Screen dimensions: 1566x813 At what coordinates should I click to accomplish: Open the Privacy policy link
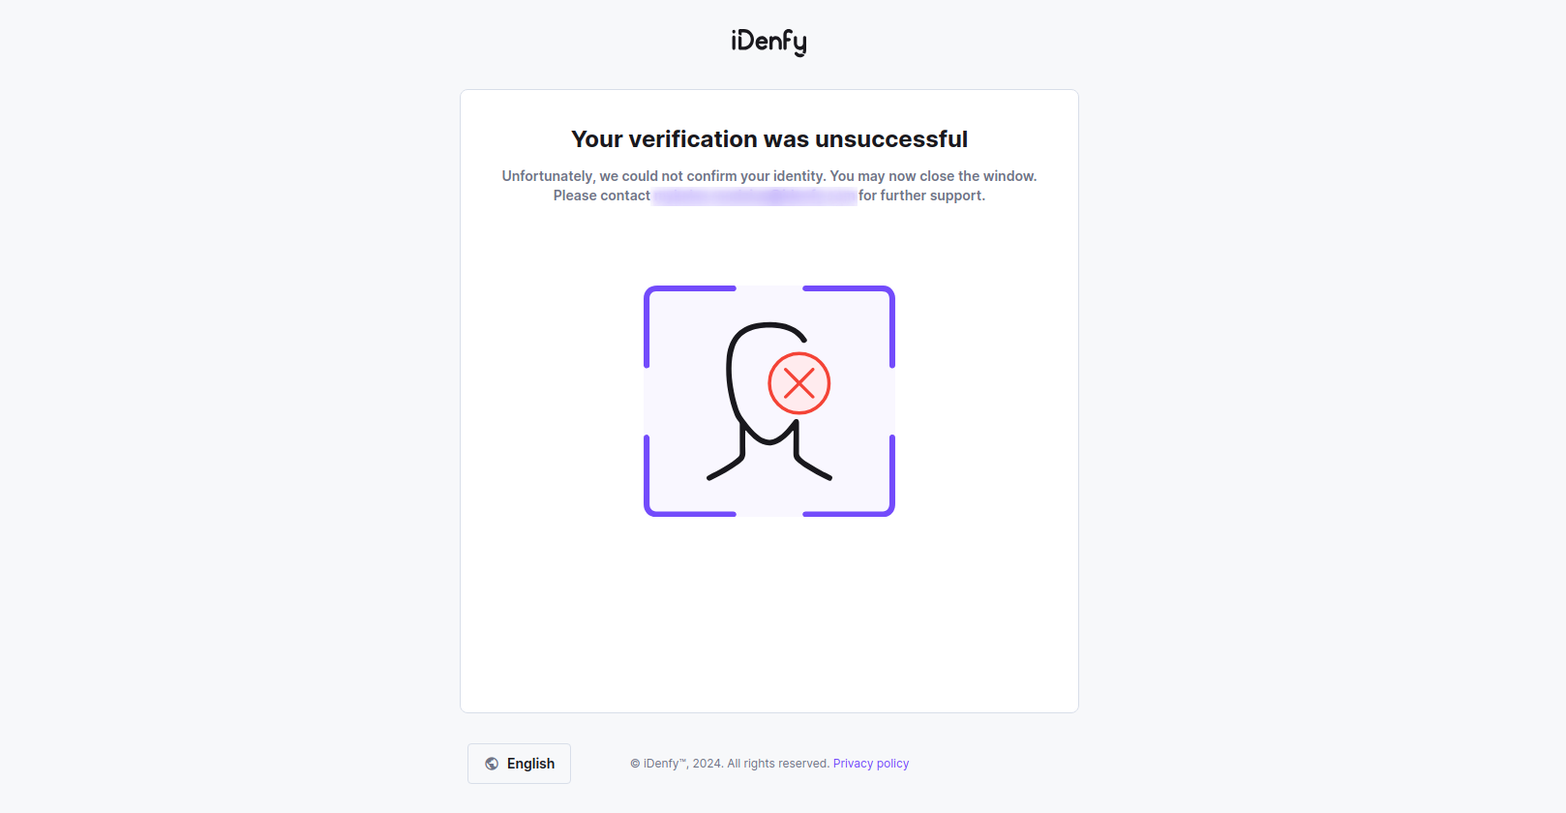871,764
